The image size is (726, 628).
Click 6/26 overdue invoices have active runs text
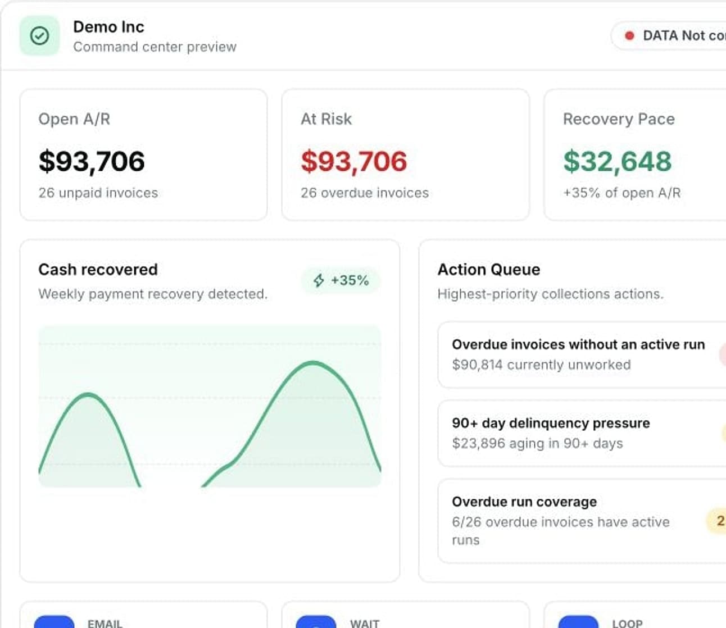tap(561, 531)
